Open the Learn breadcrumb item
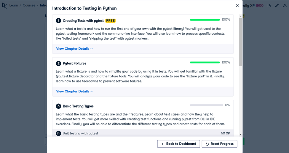The height and width of the screenshot is (153, 289). click(x=14, y=5)
